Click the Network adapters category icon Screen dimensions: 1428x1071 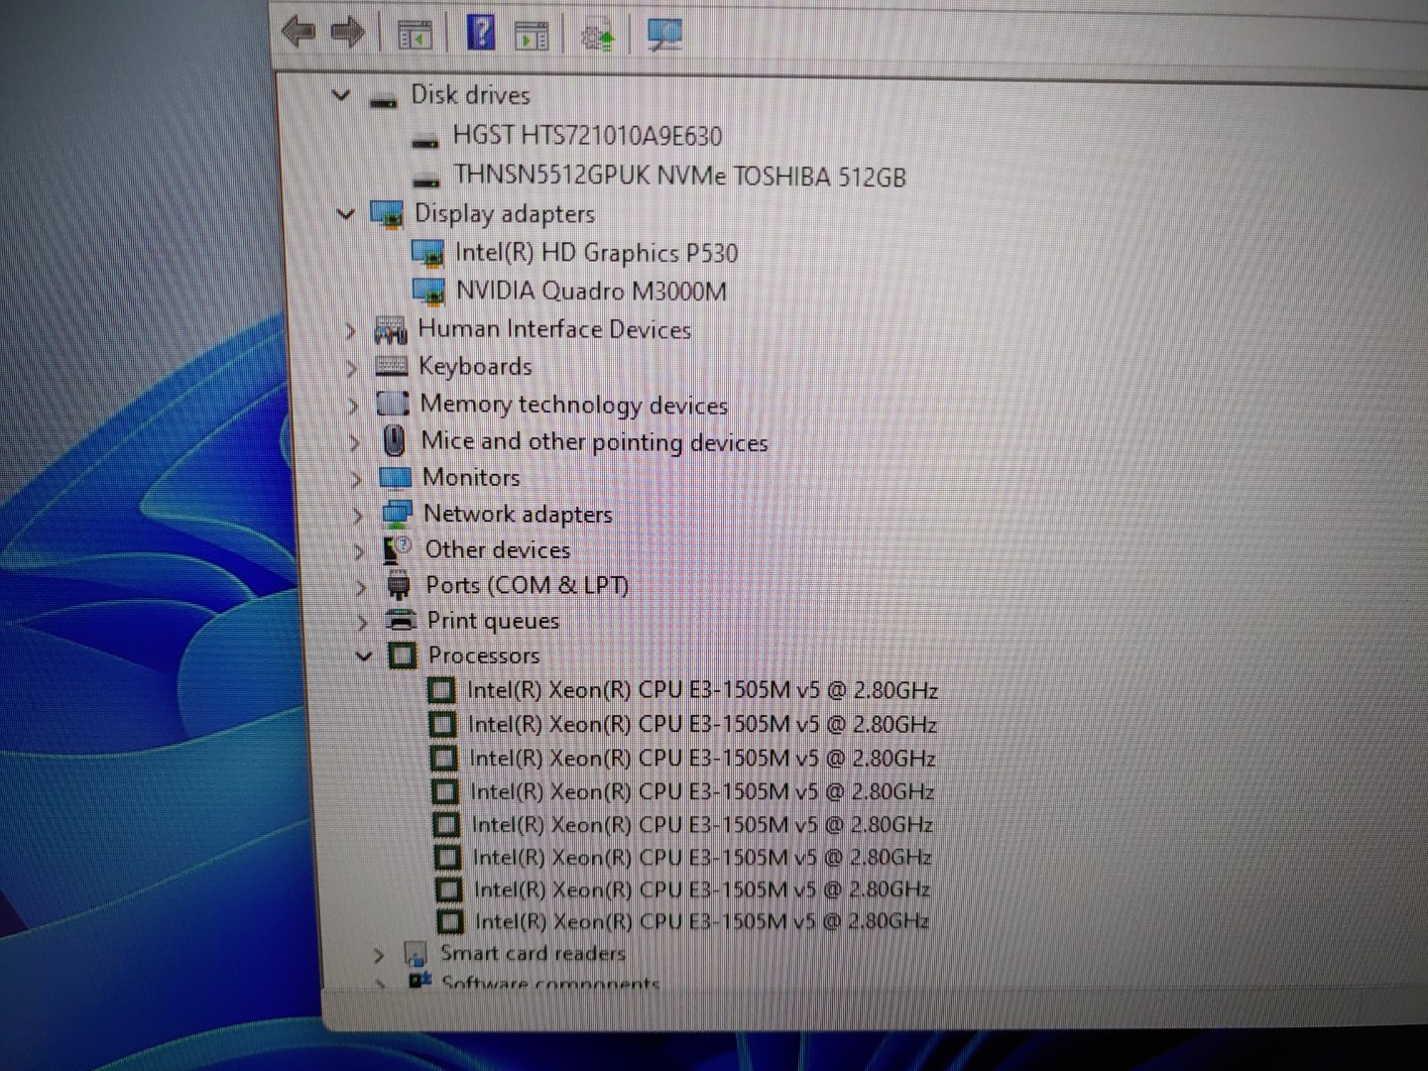[397, 514]
